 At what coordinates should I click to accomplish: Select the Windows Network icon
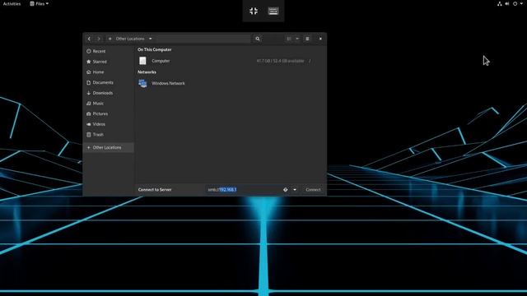click(142, 83)
